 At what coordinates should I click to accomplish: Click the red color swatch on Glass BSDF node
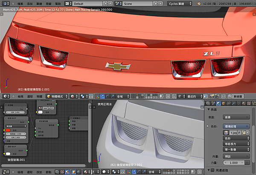pyautogui.click(x=8, y=130)
